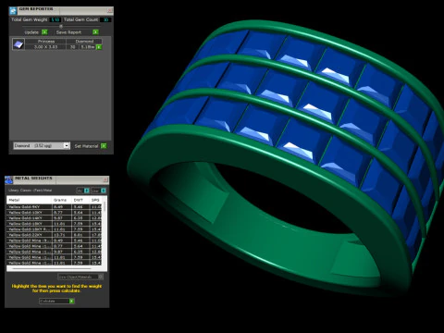Select the Yellow Gold 22KY row
Viewport: 444px width, 333px height.
(x=55, y=235)
